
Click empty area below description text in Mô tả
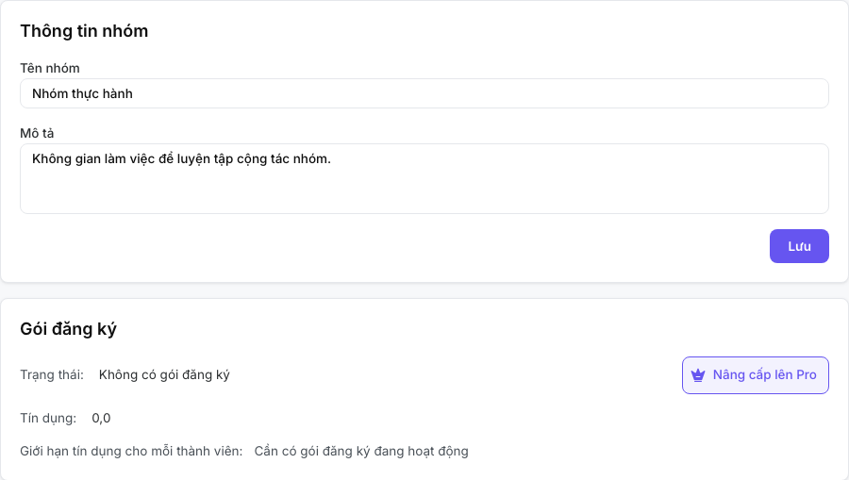[424, 192]
